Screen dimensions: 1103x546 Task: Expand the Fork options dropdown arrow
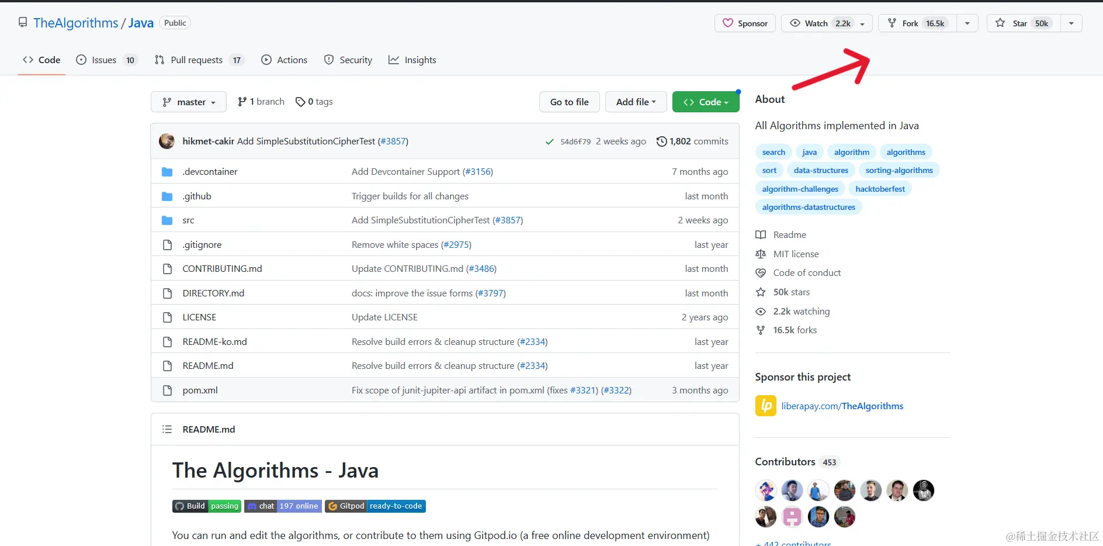(967, 23)
